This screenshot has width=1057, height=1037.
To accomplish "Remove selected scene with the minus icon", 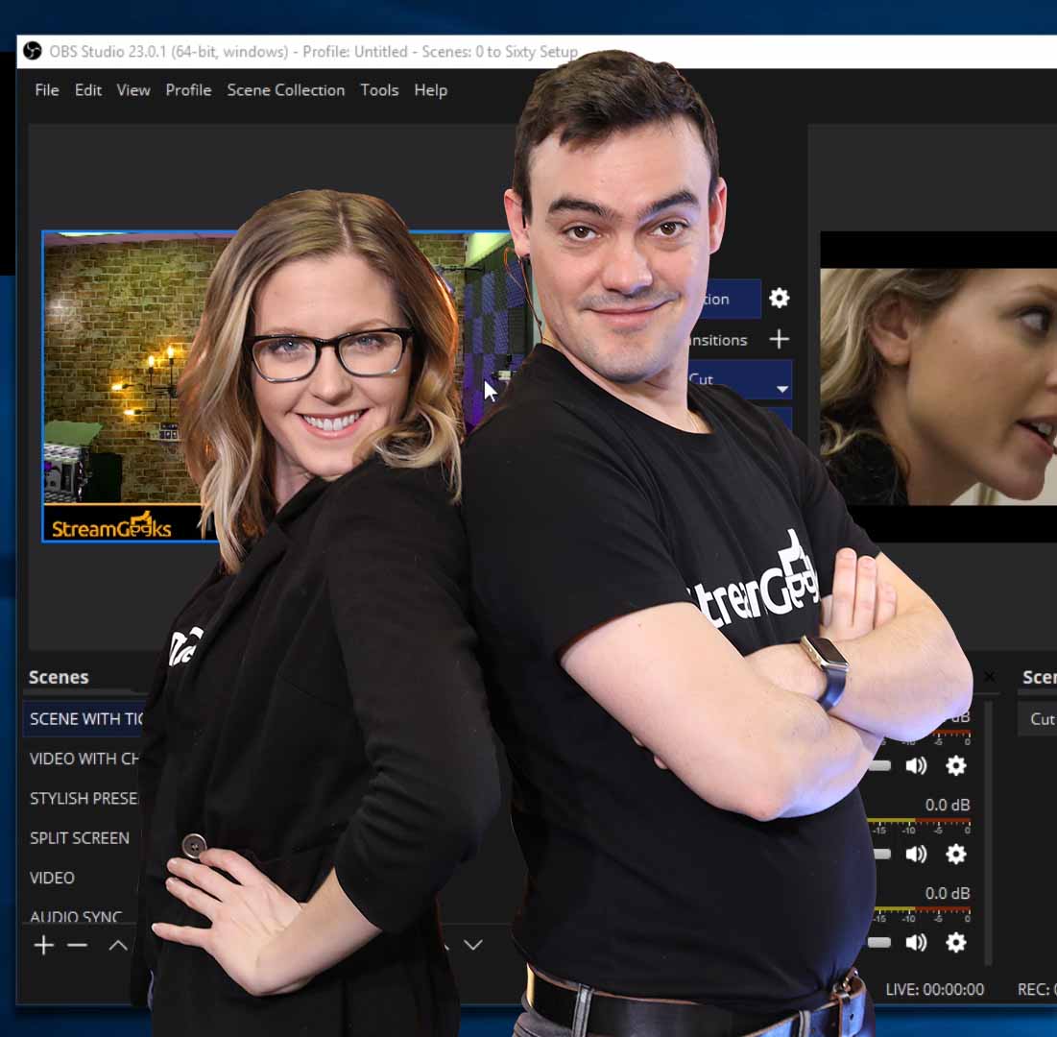I will click(x=78, y=945).
